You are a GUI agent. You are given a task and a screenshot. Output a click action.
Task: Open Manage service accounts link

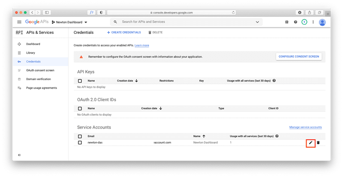pyautogui.click(x=306, y=127)
